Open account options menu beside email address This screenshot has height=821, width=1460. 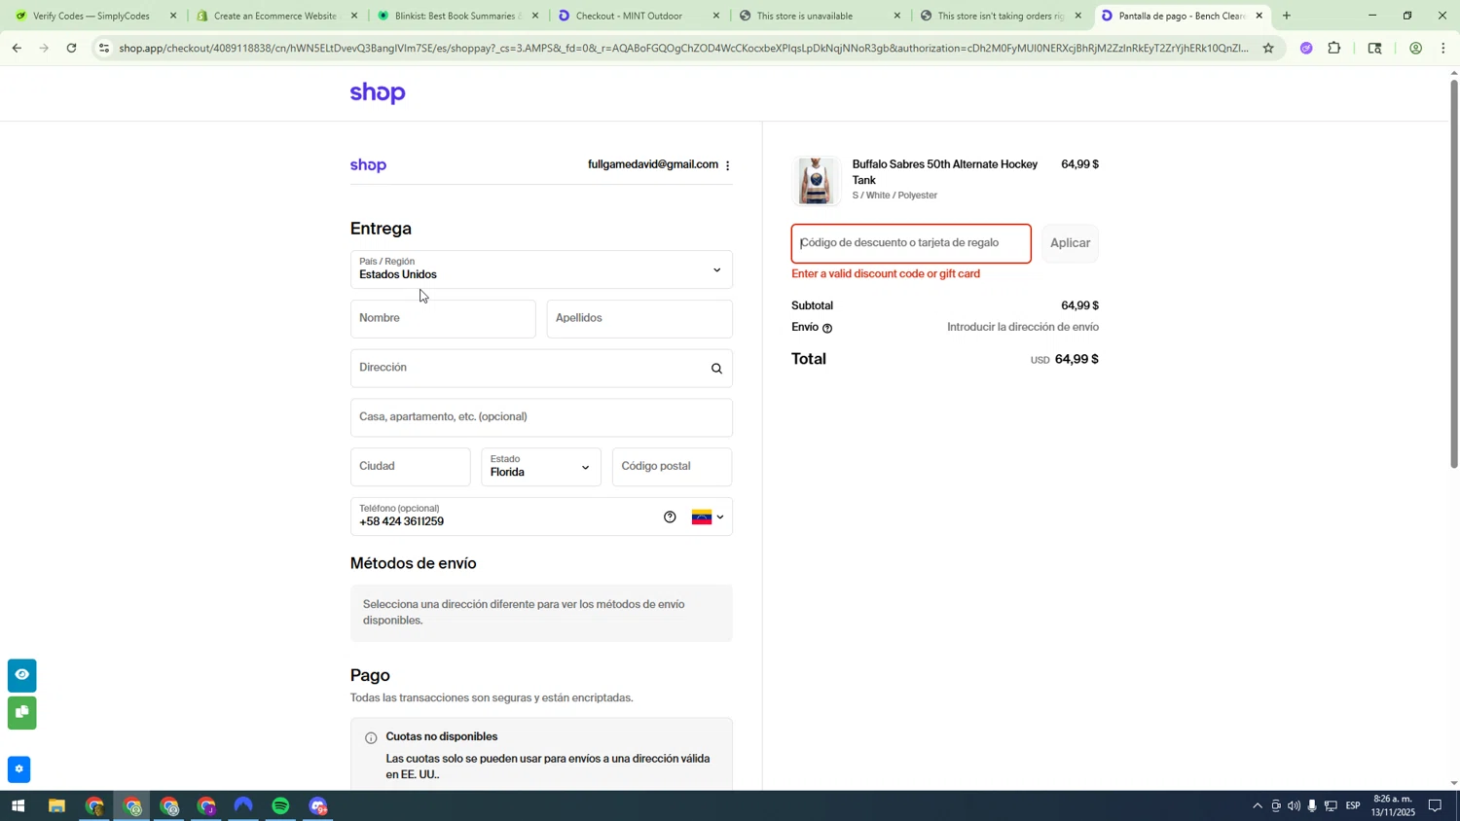click(728, 165)
